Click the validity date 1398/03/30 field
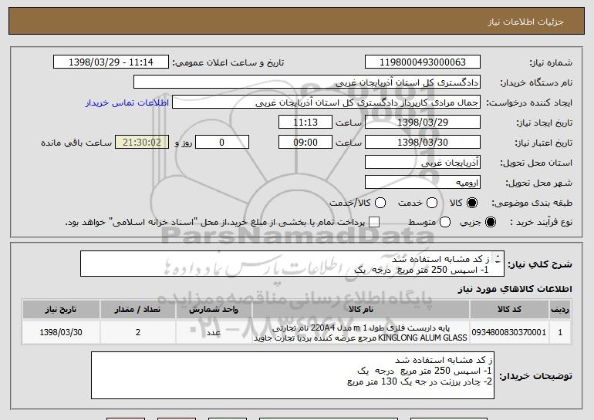The image size is (594, 420). (x=423, y=143)
